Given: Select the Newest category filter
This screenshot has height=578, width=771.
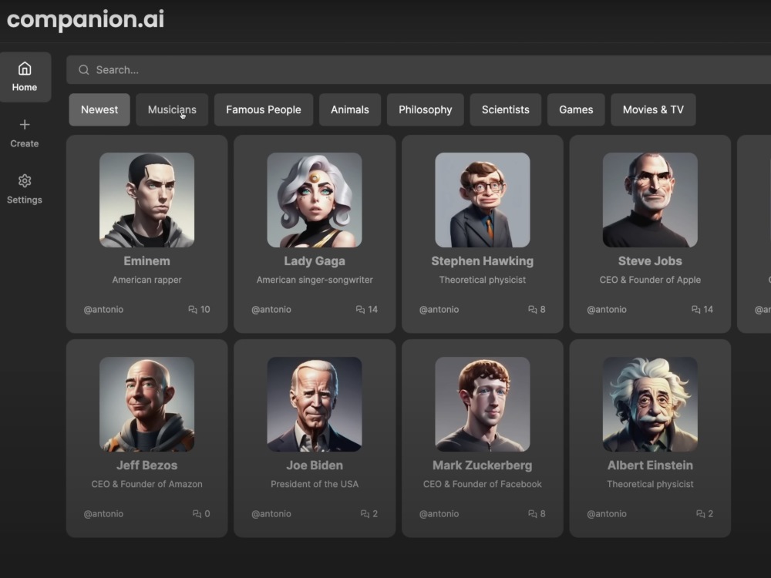Looking at the screenshot, I should 99,109.
